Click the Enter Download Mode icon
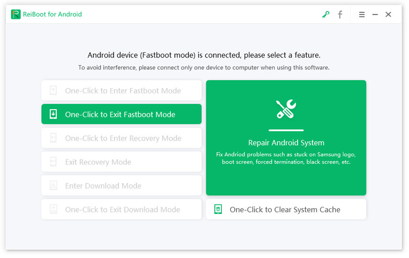409x258 pixels. tap(54, 186)
